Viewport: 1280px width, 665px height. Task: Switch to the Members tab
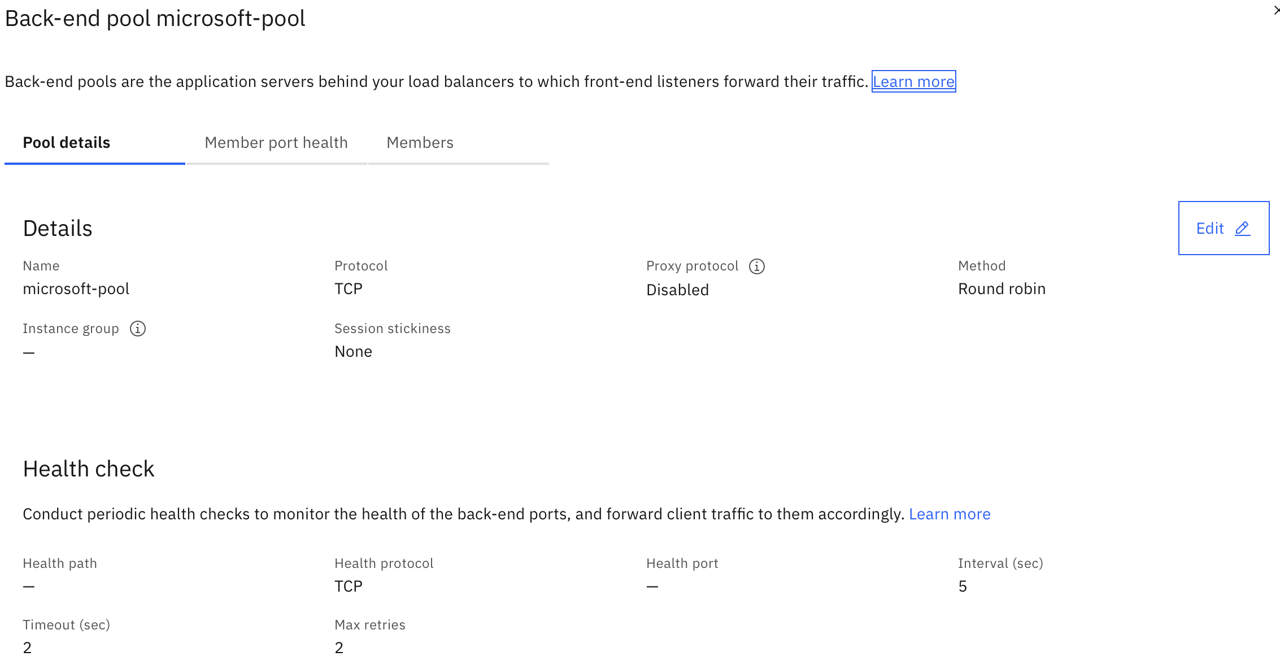tap(420, 142)
